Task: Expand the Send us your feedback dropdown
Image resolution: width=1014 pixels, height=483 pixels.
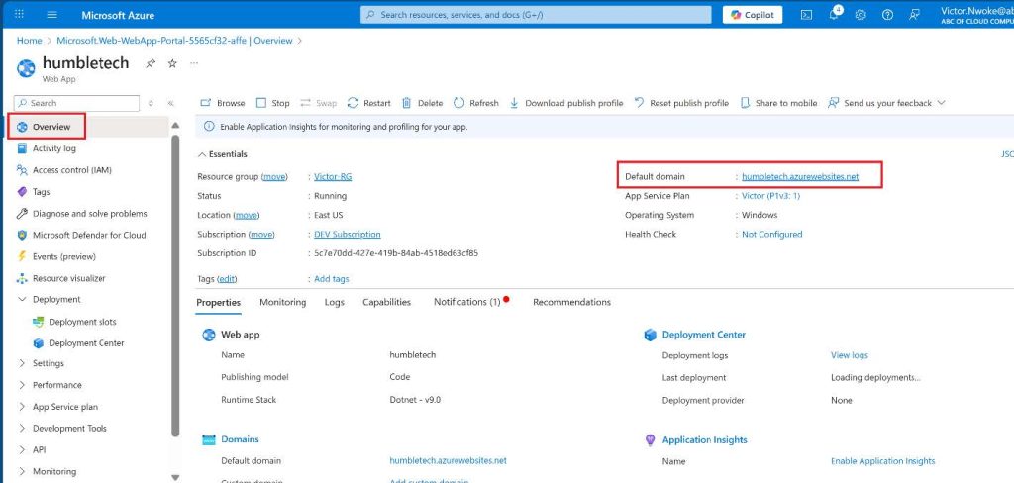Action: click(941, 103)
